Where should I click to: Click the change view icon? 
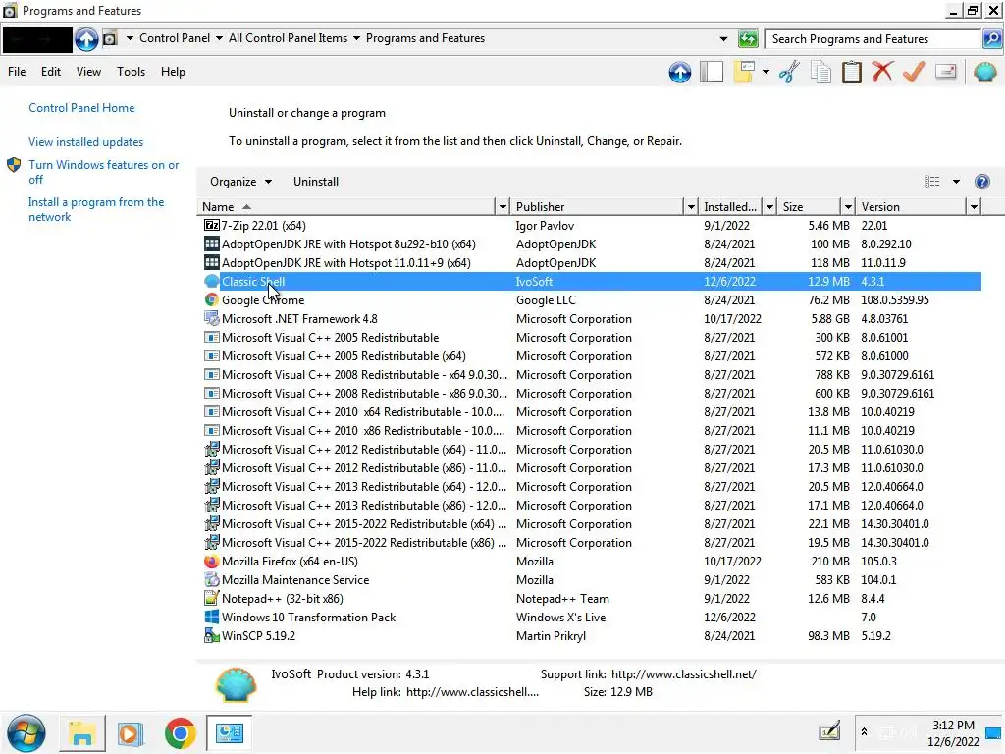(x=932, y=182)
